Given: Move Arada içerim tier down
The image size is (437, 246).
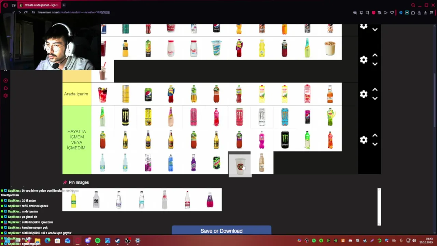Looking at the screenshot, I should [375, 98].
